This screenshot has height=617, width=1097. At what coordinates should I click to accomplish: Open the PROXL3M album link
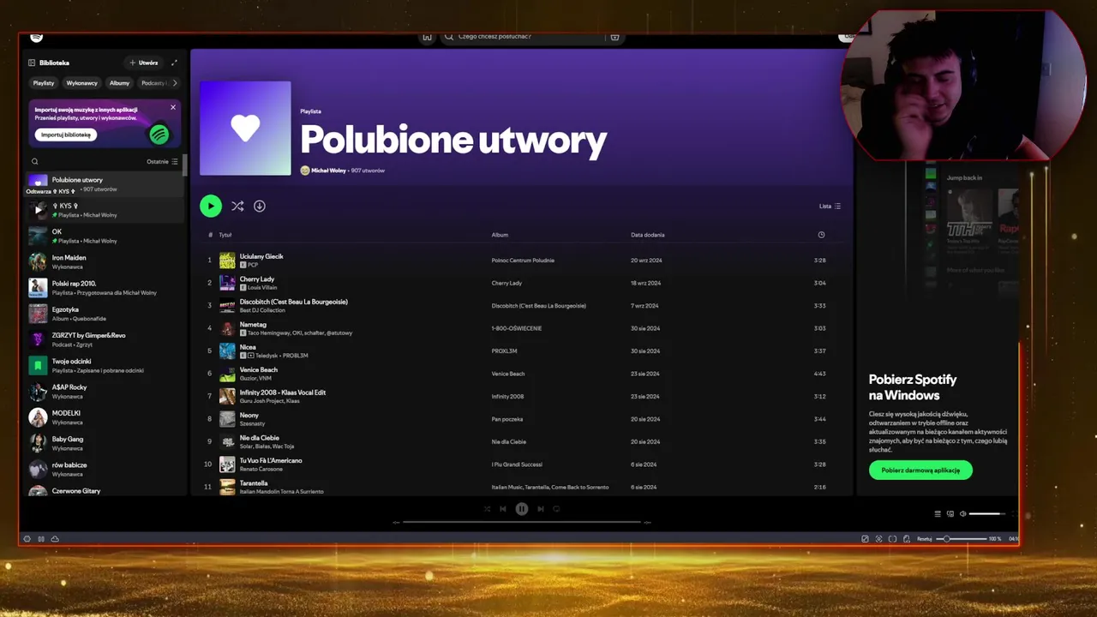coord(504,351)
